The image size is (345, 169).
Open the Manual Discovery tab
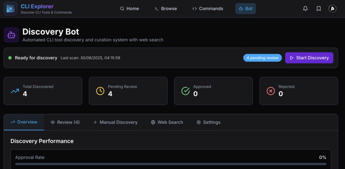[x=116, y=122]
